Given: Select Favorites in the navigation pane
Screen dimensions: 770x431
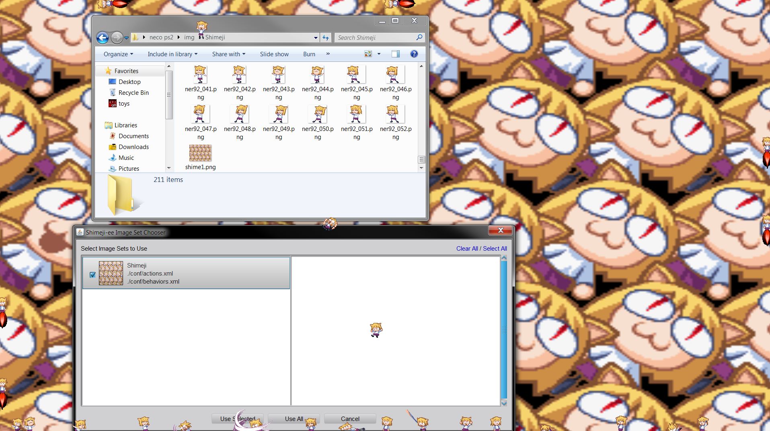Looking at the screenshot, I should click(x=126, y=71).
